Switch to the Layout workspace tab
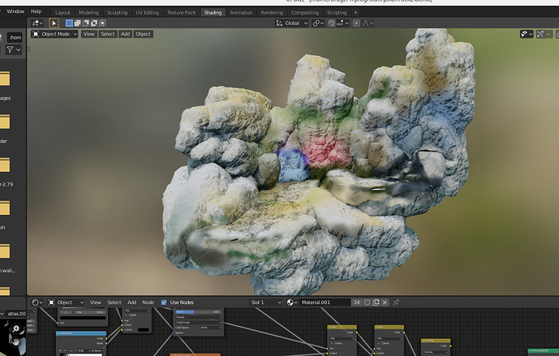Screen dimensions: 559x356 tap(62, 12)
